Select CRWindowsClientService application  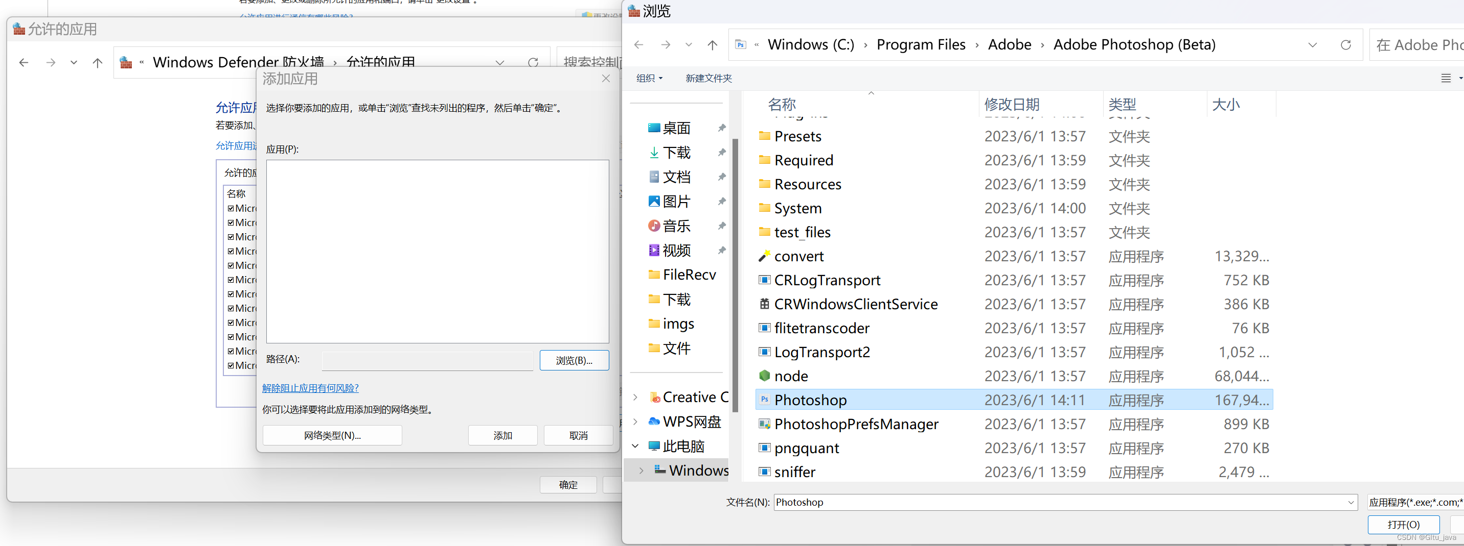pos(855,304)
